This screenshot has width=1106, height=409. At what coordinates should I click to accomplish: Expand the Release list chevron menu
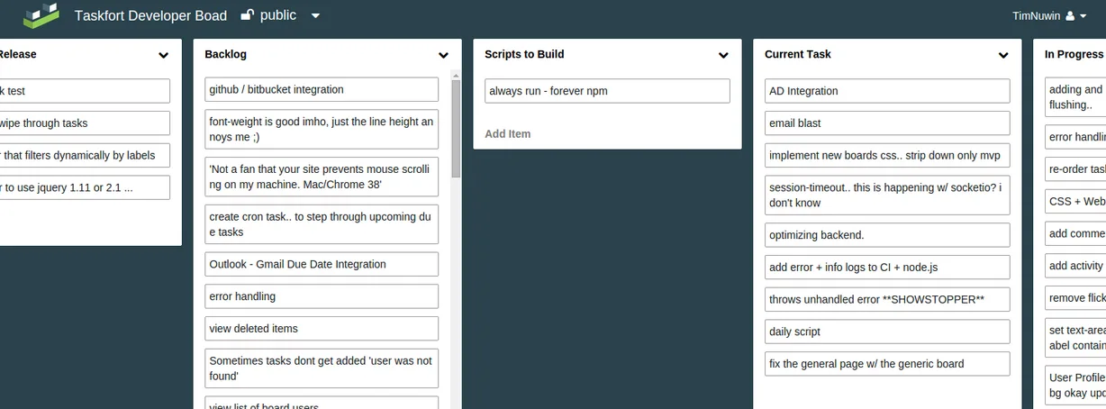pyautogui.click(x=163, y=55)
